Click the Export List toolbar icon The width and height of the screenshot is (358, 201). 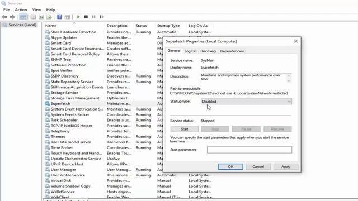[49, 17]
